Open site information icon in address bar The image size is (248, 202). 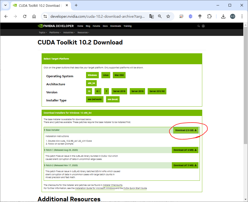coord(45,16)
